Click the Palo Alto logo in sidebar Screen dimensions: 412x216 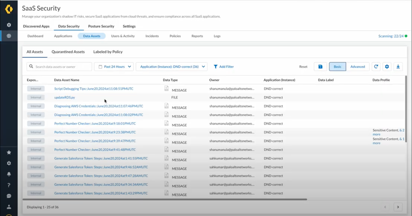tap(9, 9)
